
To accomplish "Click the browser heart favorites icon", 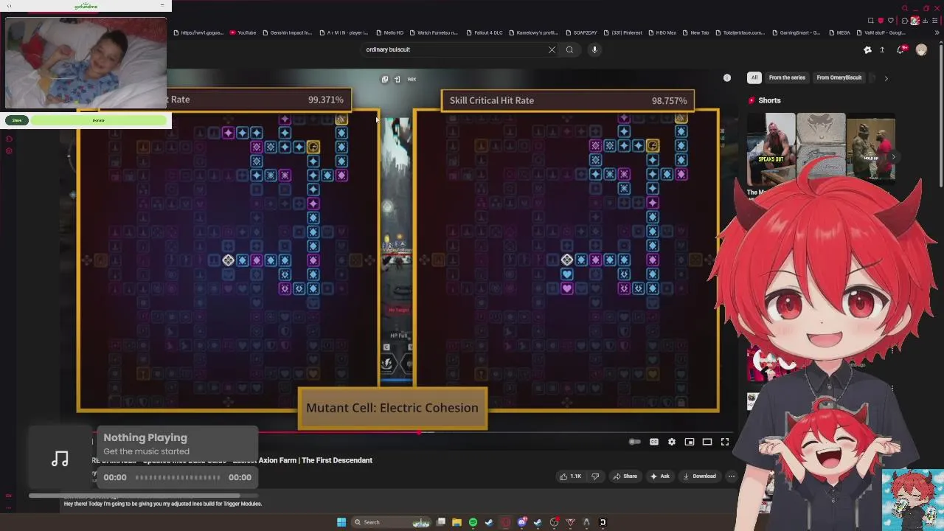I will [x=891, y=21].
